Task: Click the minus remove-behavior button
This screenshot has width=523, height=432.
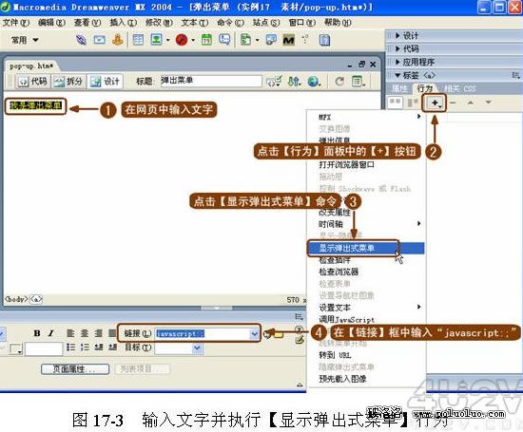Action: [x=453, y=103]
